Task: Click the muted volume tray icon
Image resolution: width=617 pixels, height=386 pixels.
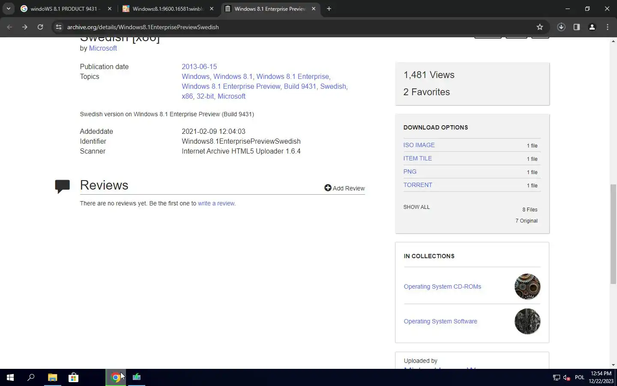Action: click(x=567, y=377)
